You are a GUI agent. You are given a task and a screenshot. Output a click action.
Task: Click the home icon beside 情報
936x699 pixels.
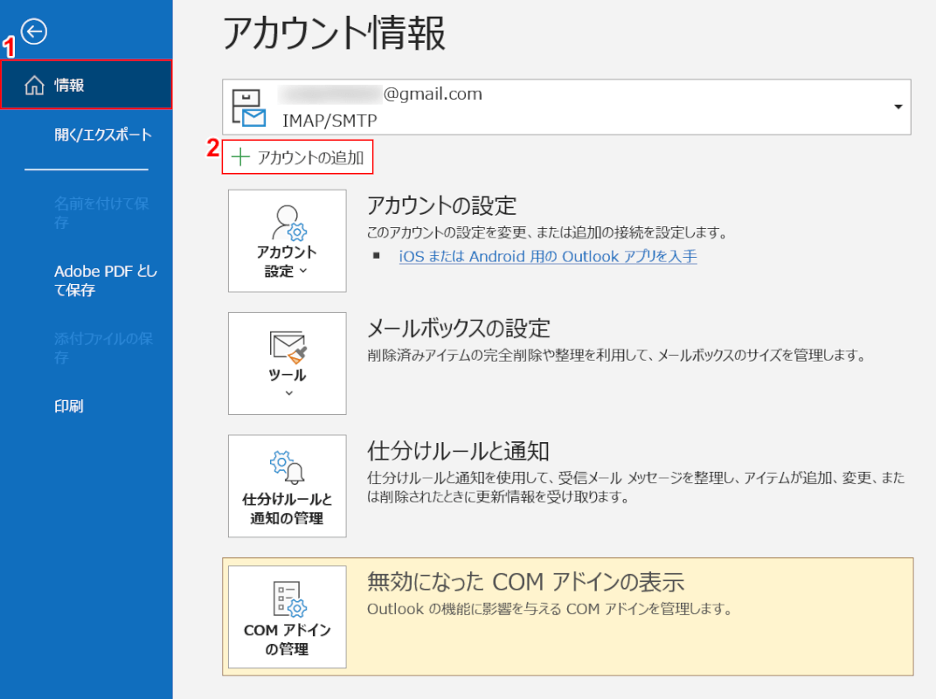[x=34, y=86]
